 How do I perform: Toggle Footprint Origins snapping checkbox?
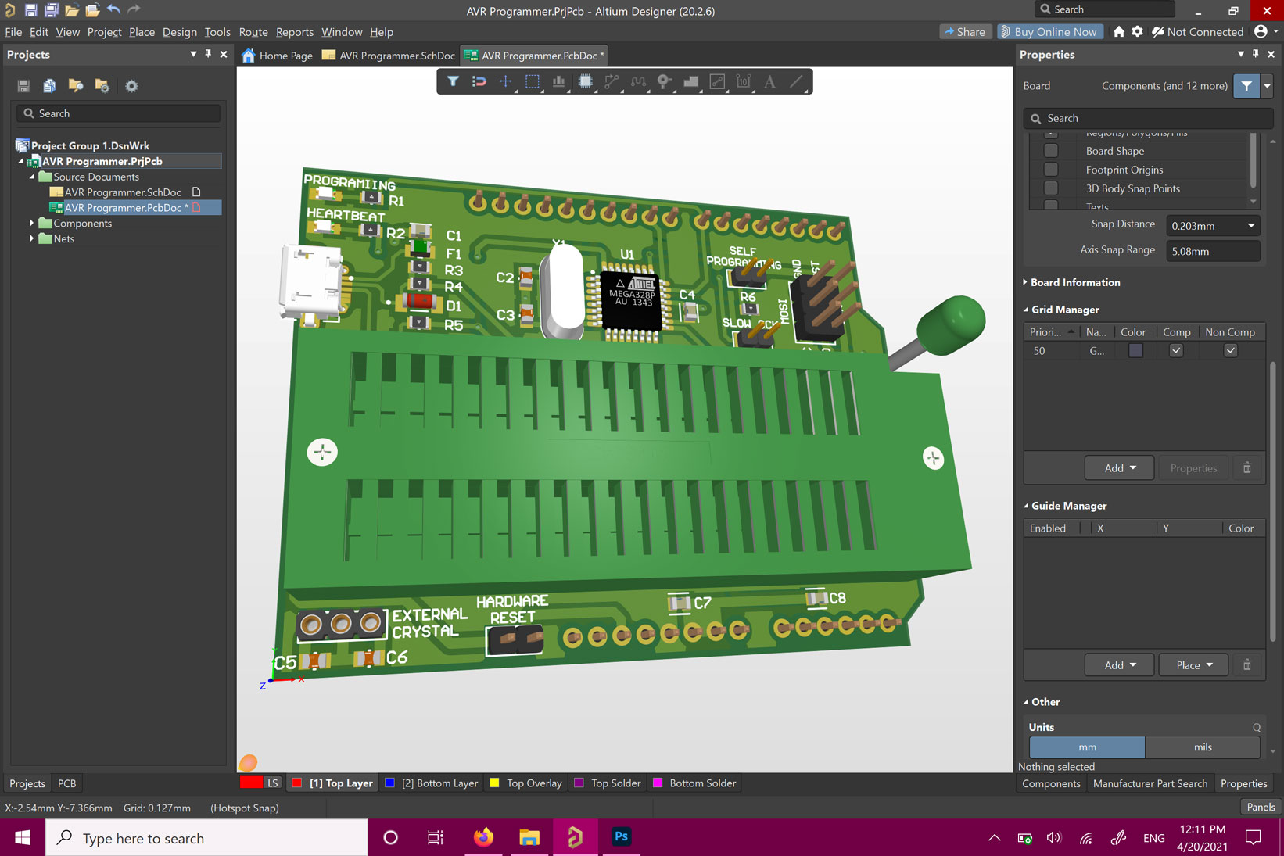tap(1051, 170)
